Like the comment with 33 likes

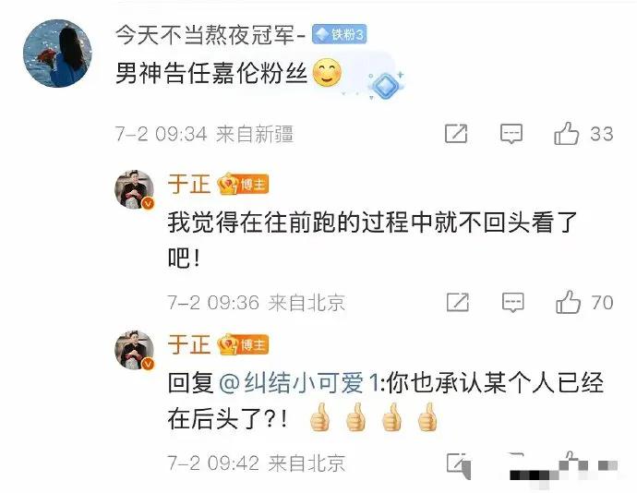566,133
